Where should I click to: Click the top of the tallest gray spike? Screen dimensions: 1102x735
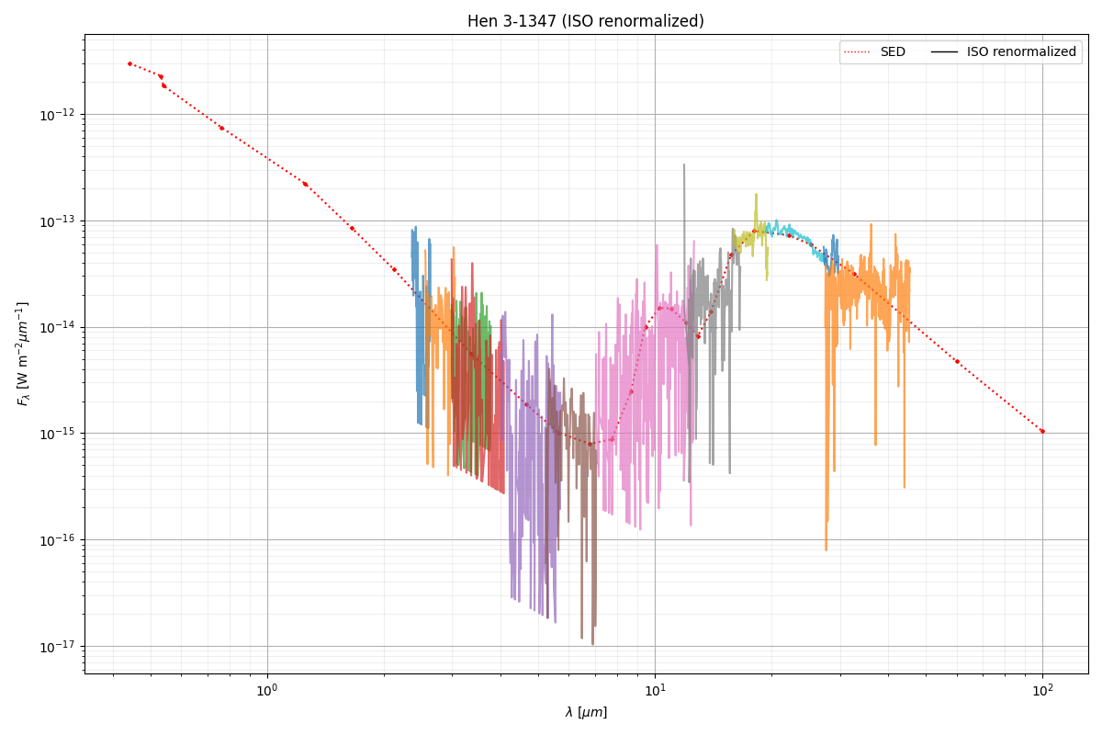point(684,165)
